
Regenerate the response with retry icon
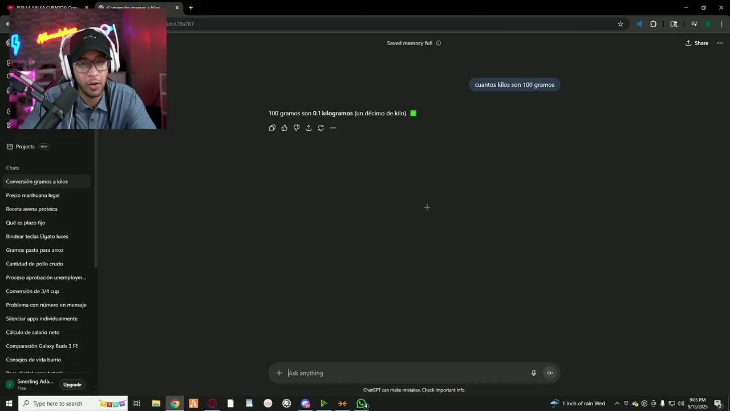pos(321,128)
